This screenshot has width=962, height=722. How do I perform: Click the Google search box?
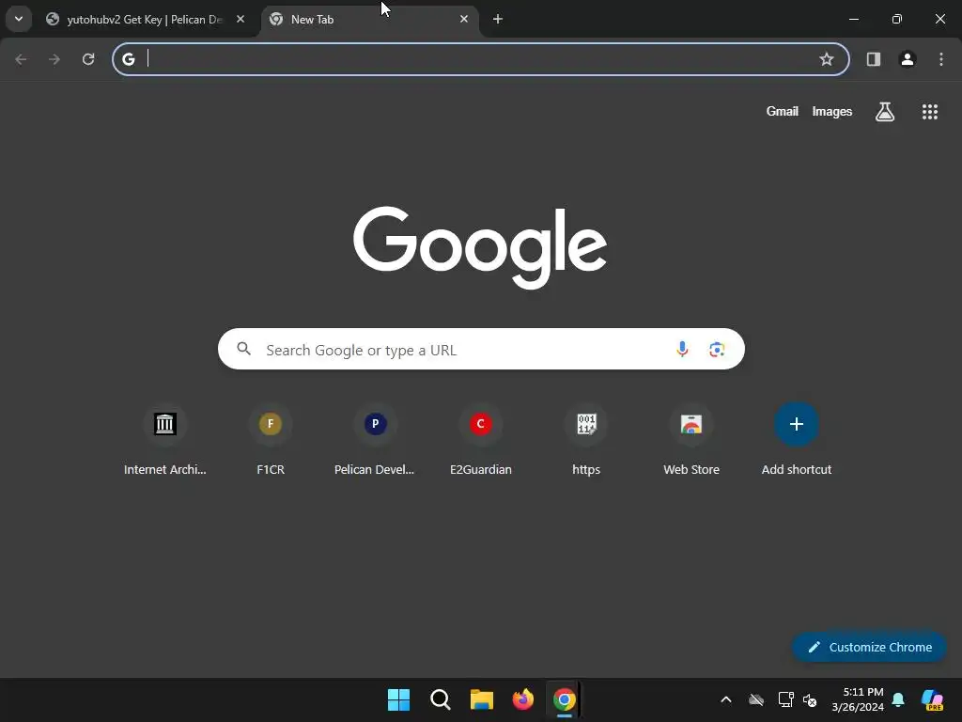(x=481, y=350)
